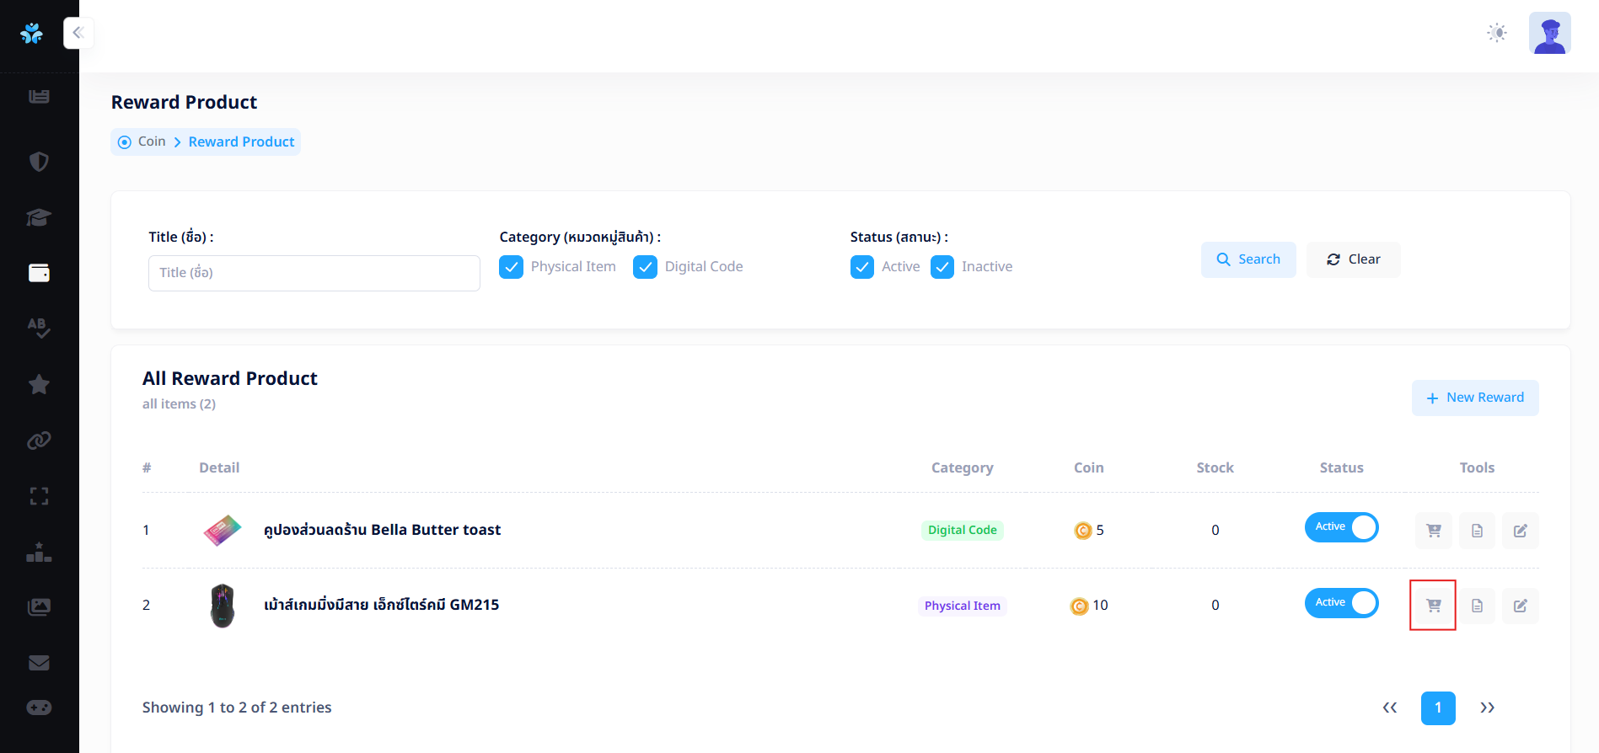Click the Coin breadcrumb link
1599x753 pixels.
[152, 142]
